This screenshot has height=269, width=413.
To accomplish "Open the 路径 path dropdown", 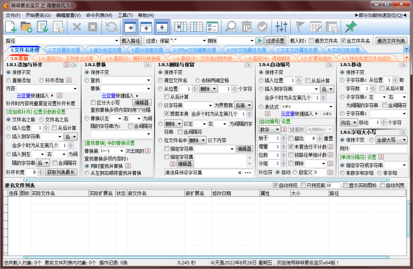I will pos(116,41).
